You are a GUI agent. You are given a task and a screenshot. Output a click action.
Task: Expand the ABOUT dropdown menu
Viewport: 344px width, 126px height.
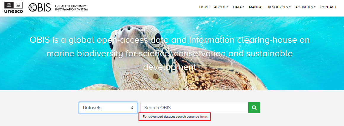pyautogui.click(x=221, y=7)
